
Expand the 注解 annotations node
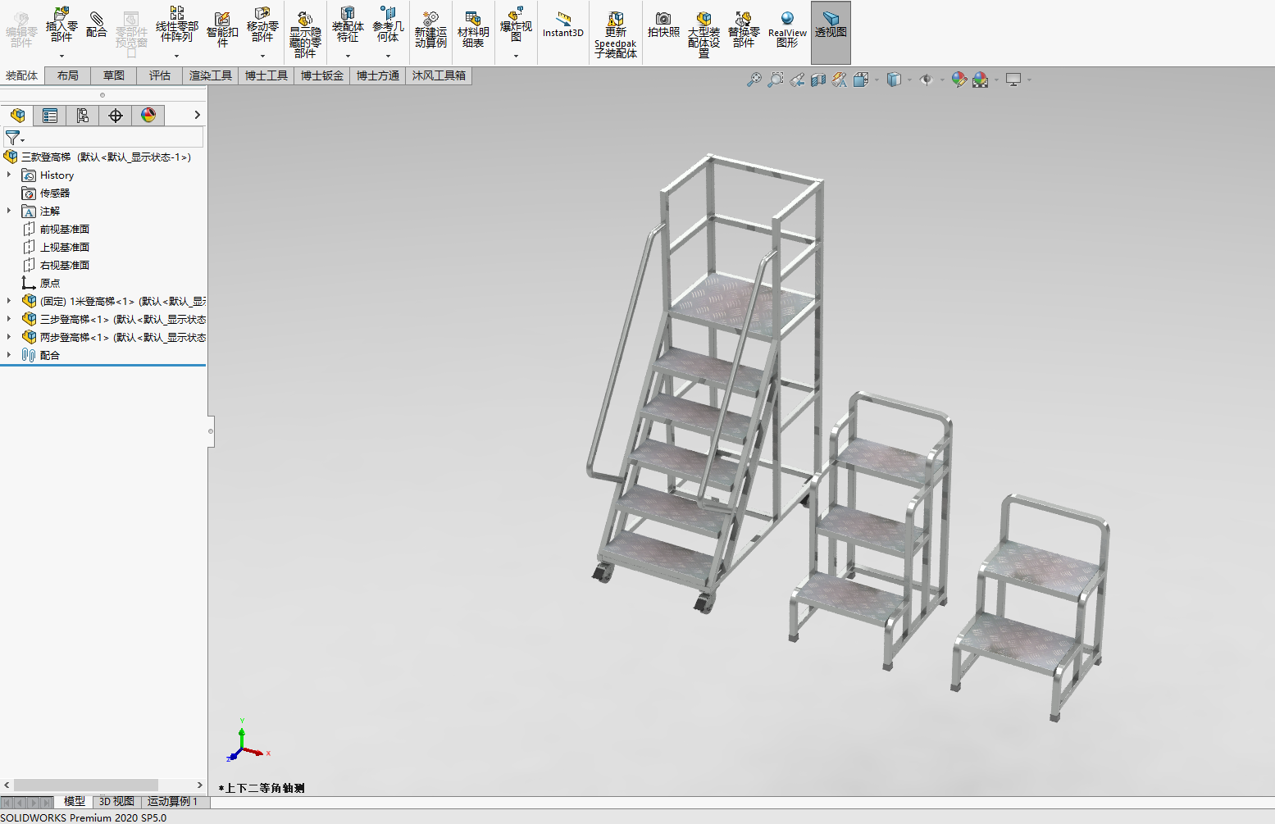[x=9, y=211]
